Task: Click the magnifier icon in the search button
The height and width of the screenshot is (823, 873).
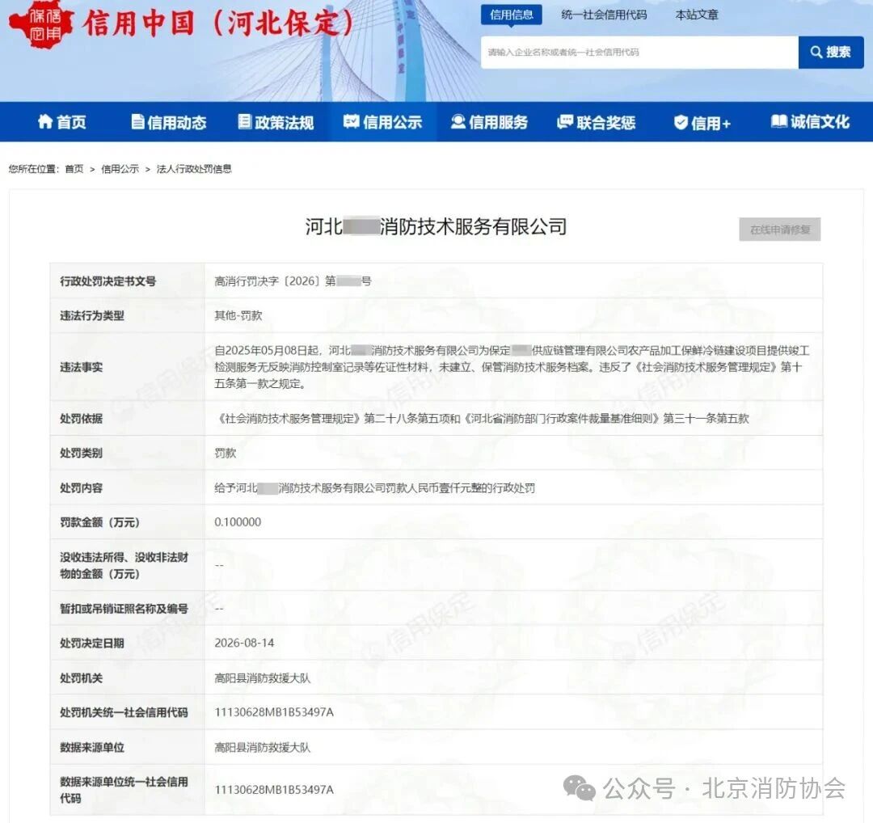Action: [x=816, y=53]
